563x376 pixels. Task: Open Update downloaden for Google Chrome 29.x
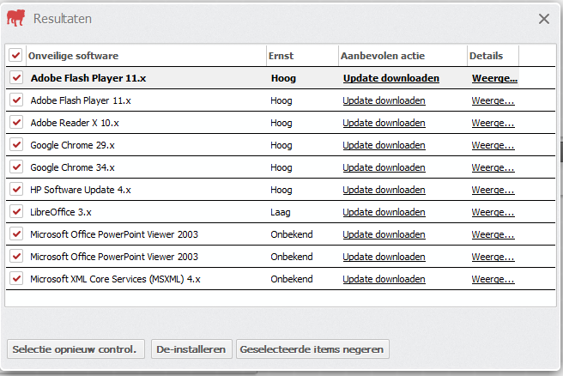coord(384,145)
